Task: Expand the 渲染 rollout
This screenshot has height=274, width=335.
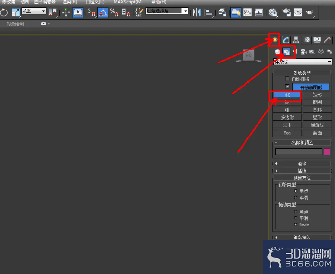Action: (x=302, y=163)
